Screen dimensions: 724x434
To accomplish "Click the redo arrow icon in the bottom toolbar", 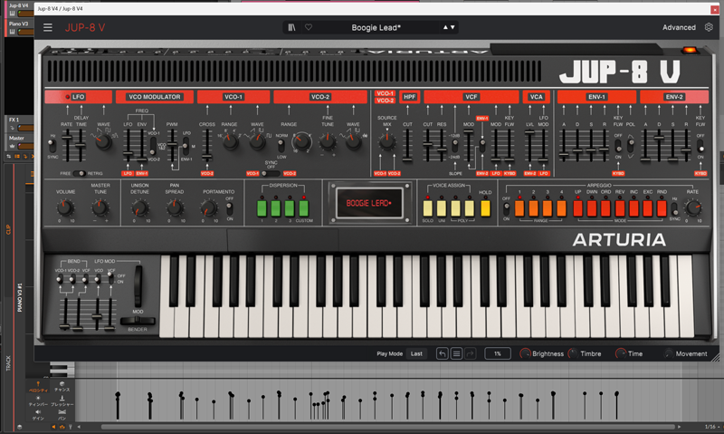I will pos(470,353).
